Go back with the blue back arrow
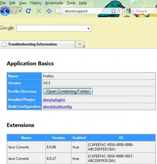 [5, 11]
